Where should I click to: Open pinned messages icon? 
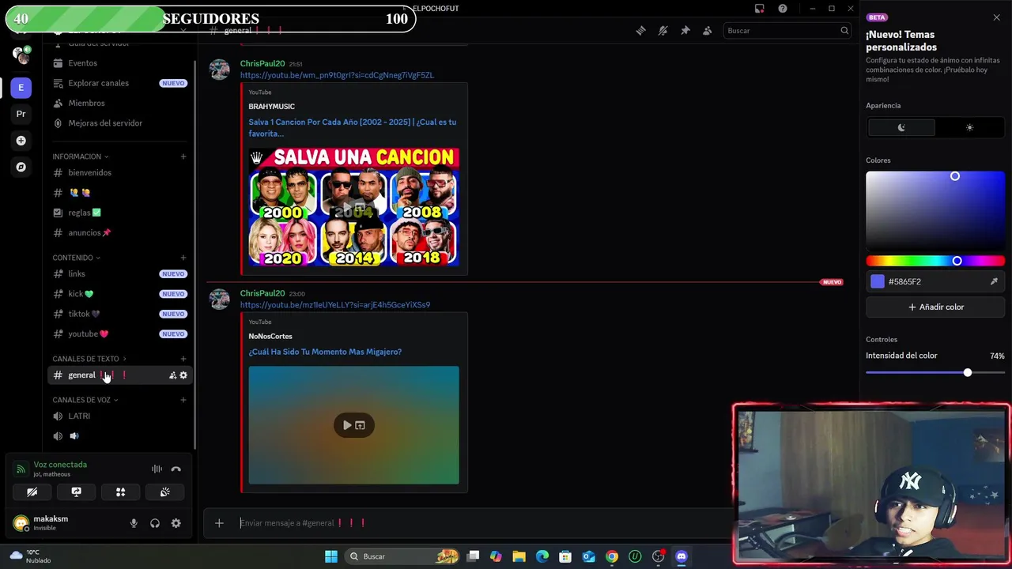[685, 31]
